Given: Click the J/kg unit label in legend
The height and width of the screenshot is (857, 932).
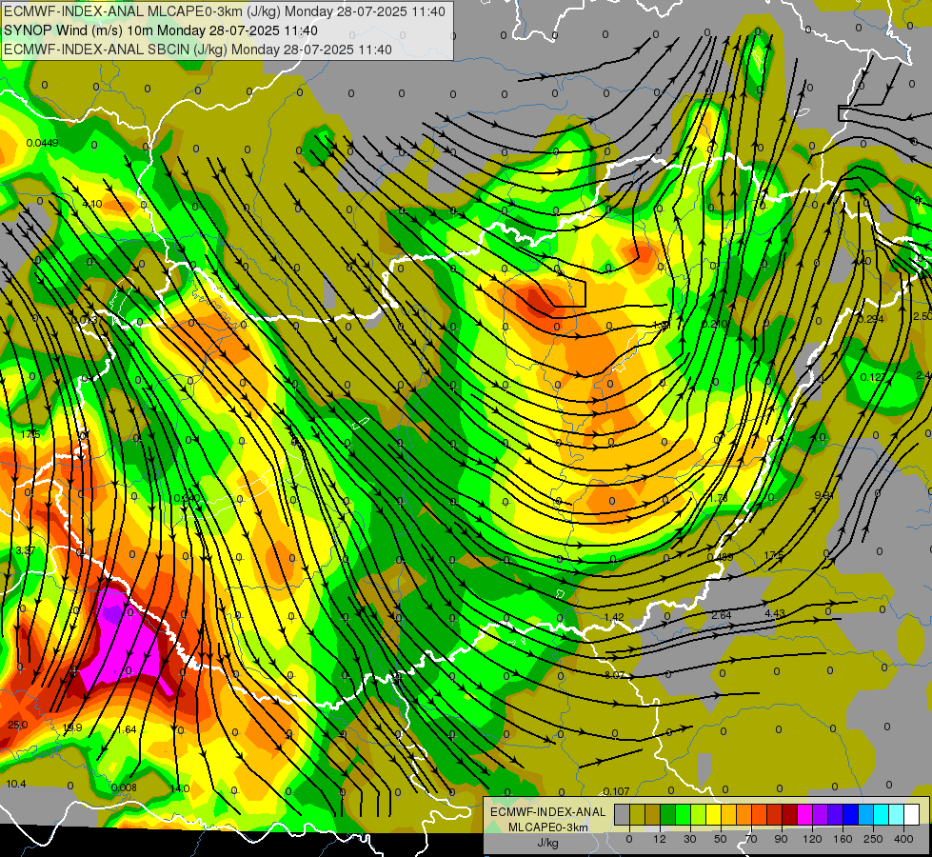Looking at the screenshot, I should pos(547,843).
